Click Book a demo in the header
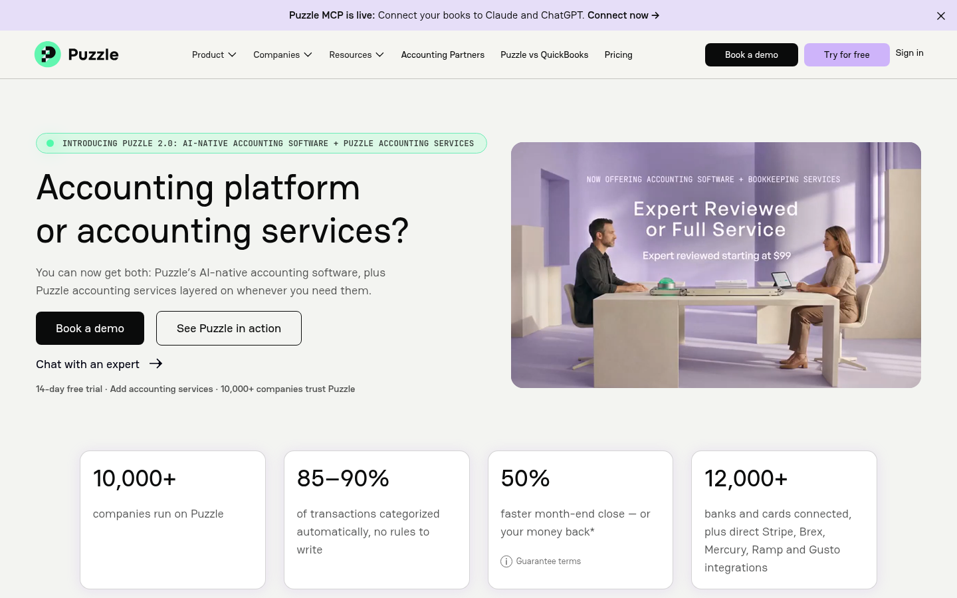The width and height of the screenshot is (957, 598). coord(752,54)
